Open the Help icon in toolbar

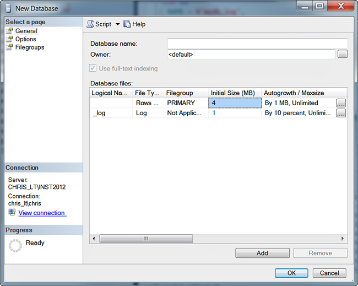coord(127,24)
